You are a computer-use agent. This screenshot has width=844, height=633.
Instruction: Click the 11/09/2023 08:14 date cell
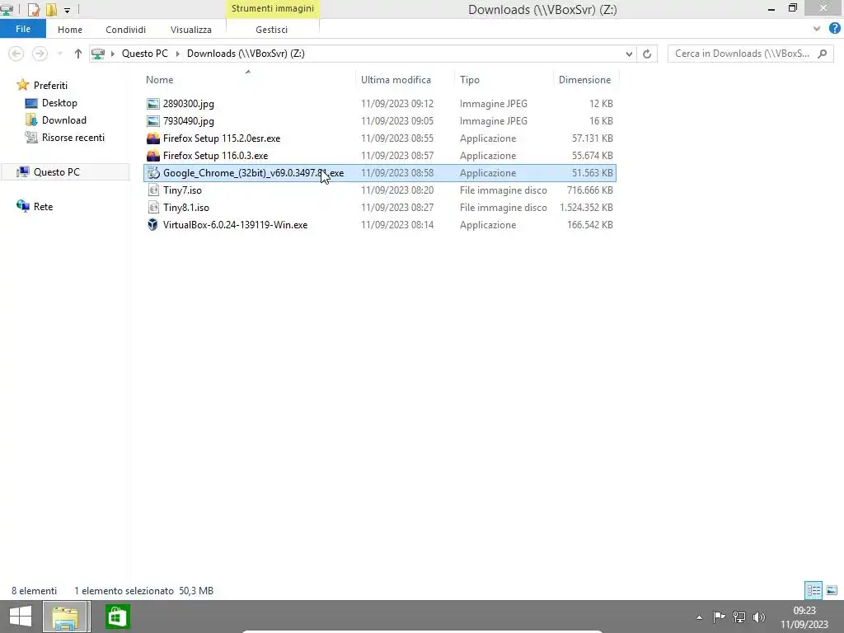pyautogui.click(x=397, y=225)
